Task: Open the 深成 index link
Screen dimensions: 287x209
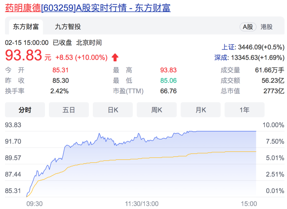Action: (x=221, y=57)
